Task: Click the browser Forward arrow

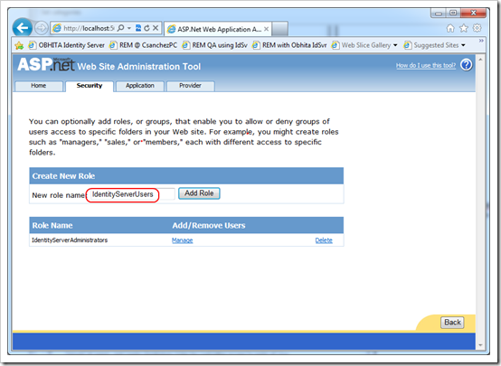Action: [x=41, y=28]
